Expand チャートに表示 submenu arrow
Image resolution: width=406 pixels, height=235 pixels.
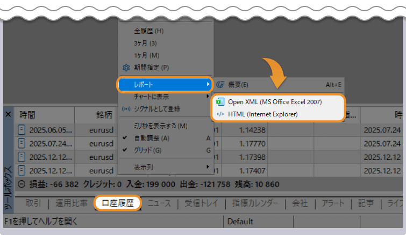pos(208,97)
